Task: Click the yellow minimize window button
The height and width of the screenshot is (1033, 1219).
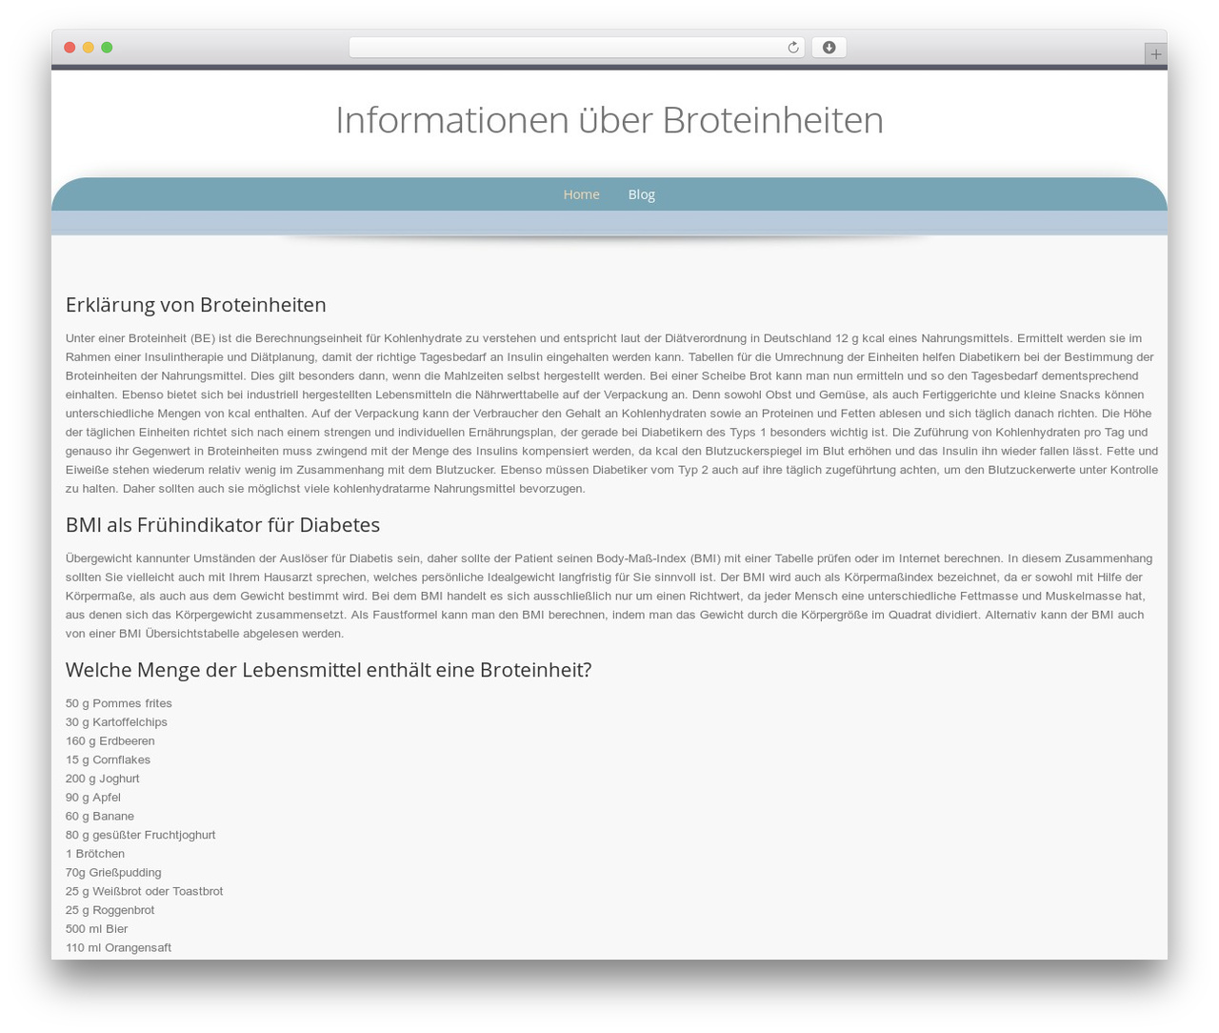Action: (88, 48)
